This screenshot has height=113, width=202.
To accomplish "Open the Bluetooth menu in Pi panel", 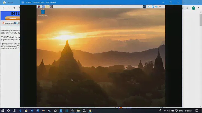I will click(149, 6).
